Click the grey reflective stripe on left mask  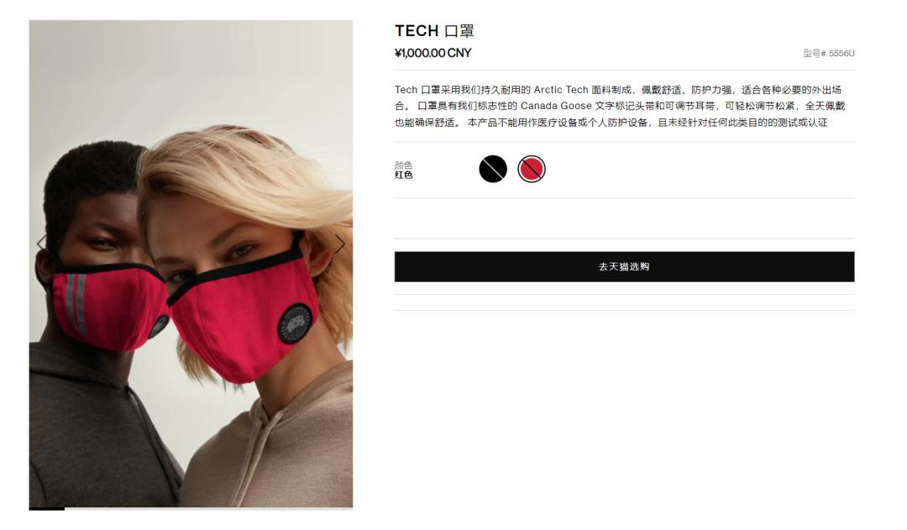(x=76, y=304)
